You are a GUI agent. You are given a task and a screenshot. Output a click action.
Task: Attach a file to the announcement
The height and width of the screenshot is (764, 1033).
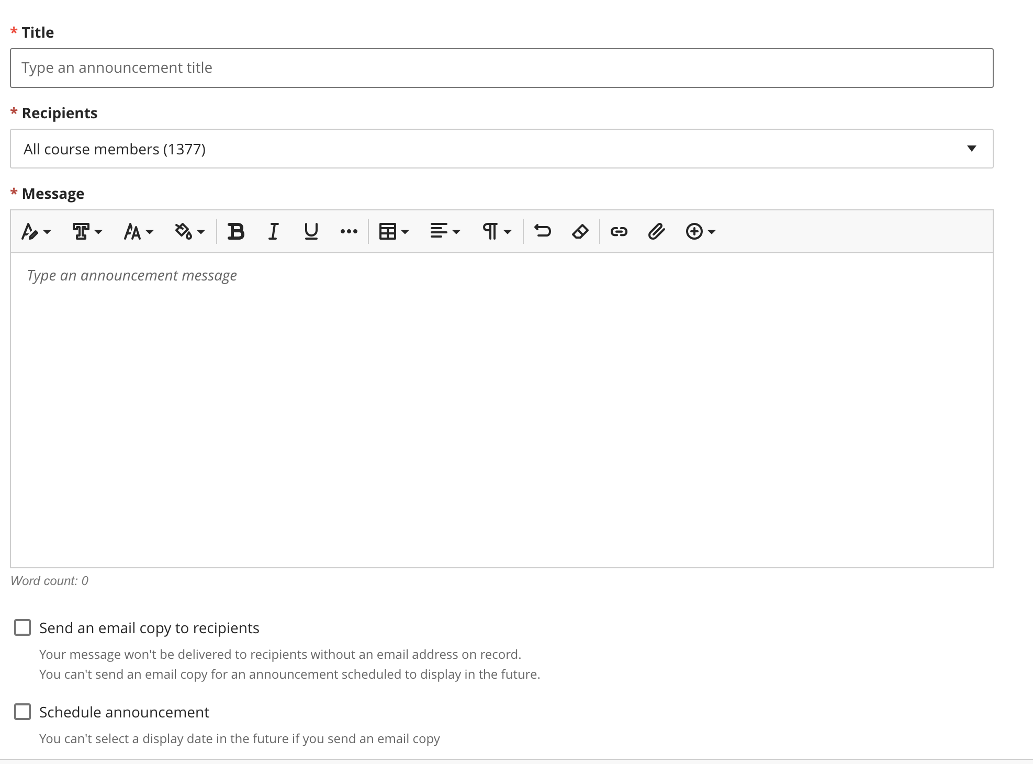pos(656,231)
